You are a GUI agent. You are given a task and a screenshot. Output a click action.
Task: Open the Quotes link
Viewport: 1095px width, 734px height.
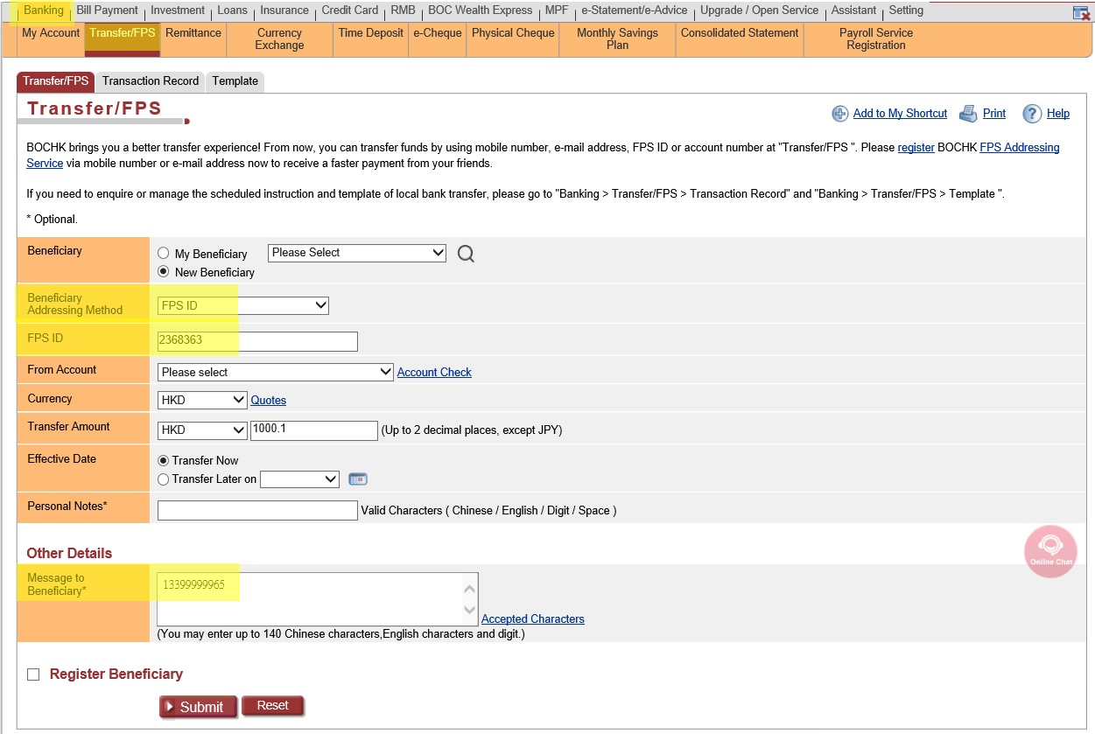coord(269,401)
